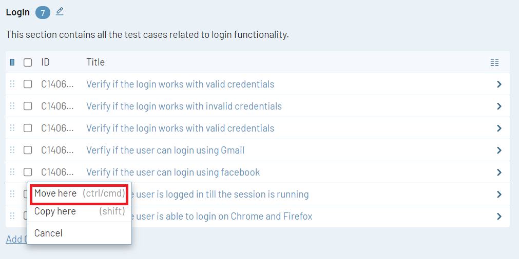Viewport: 519px width, 259px height.
Task: Grab drag handle of invalid credentials row
Action: pos(12,106)
